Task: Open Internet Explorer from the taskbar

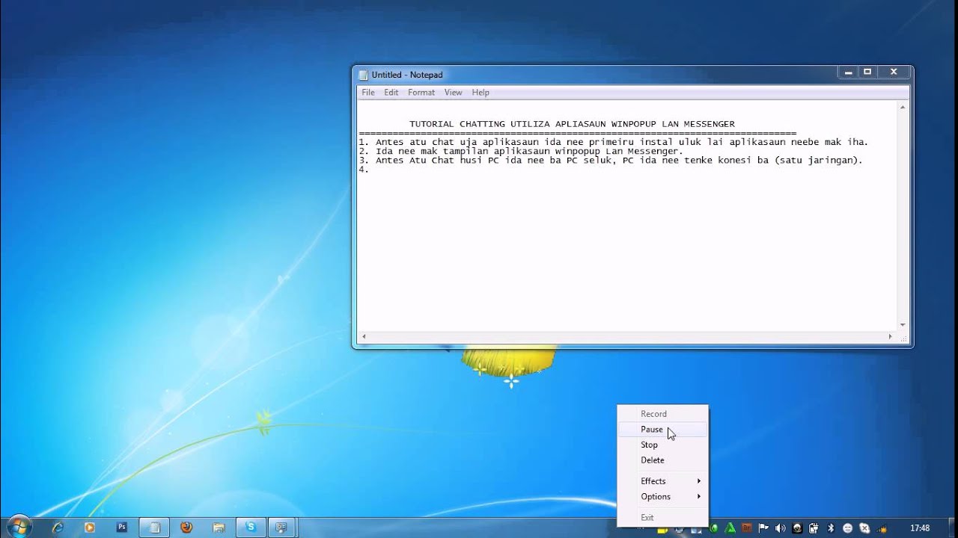Action: point(58,528)
